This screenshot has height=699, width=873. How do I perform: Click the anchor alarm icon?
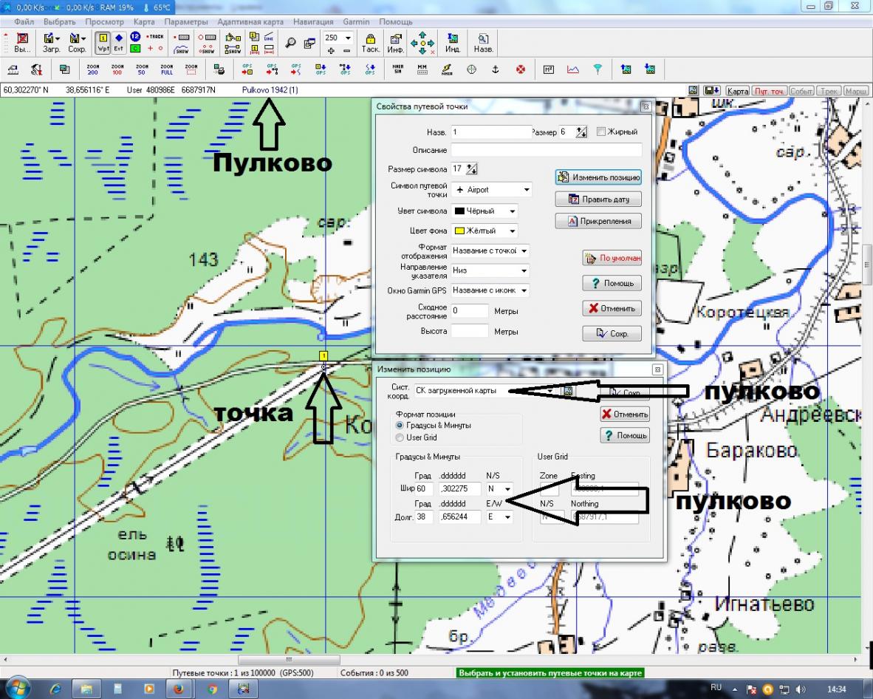[x=496, y=69]
